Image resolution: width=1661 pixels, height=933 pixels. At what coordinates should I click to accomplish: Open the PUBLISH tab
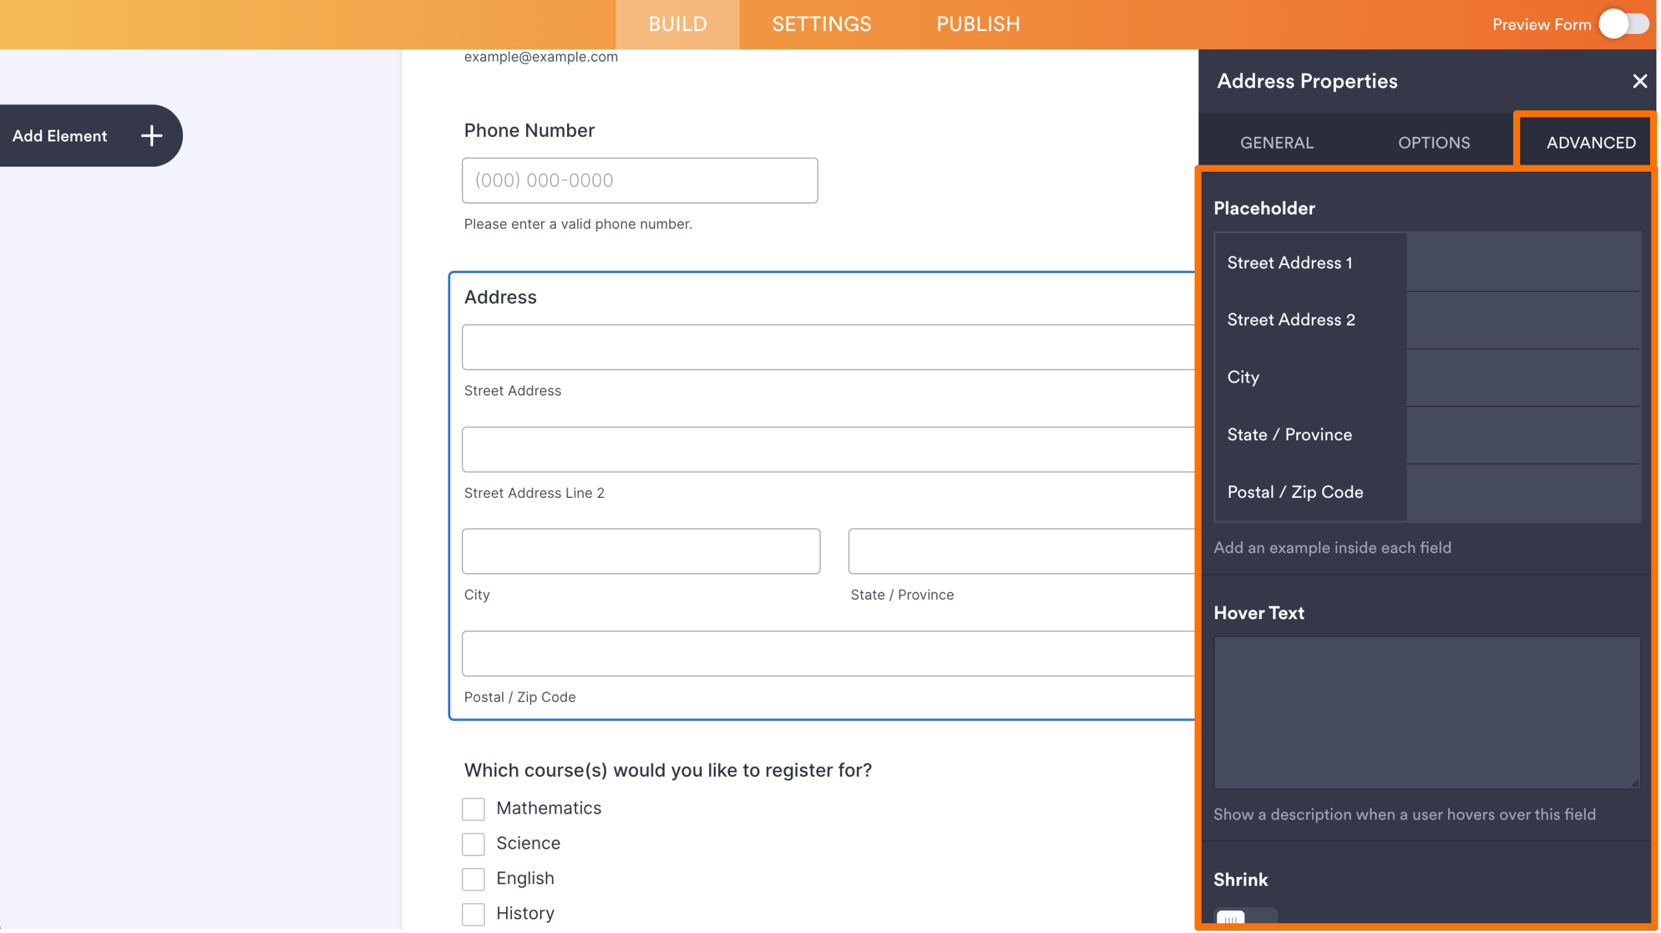click(978, 24)
